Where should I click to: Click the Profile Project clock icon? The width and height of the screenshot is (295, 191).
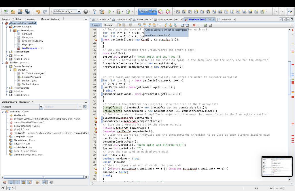pyautogui.click(x=128, y=12)
